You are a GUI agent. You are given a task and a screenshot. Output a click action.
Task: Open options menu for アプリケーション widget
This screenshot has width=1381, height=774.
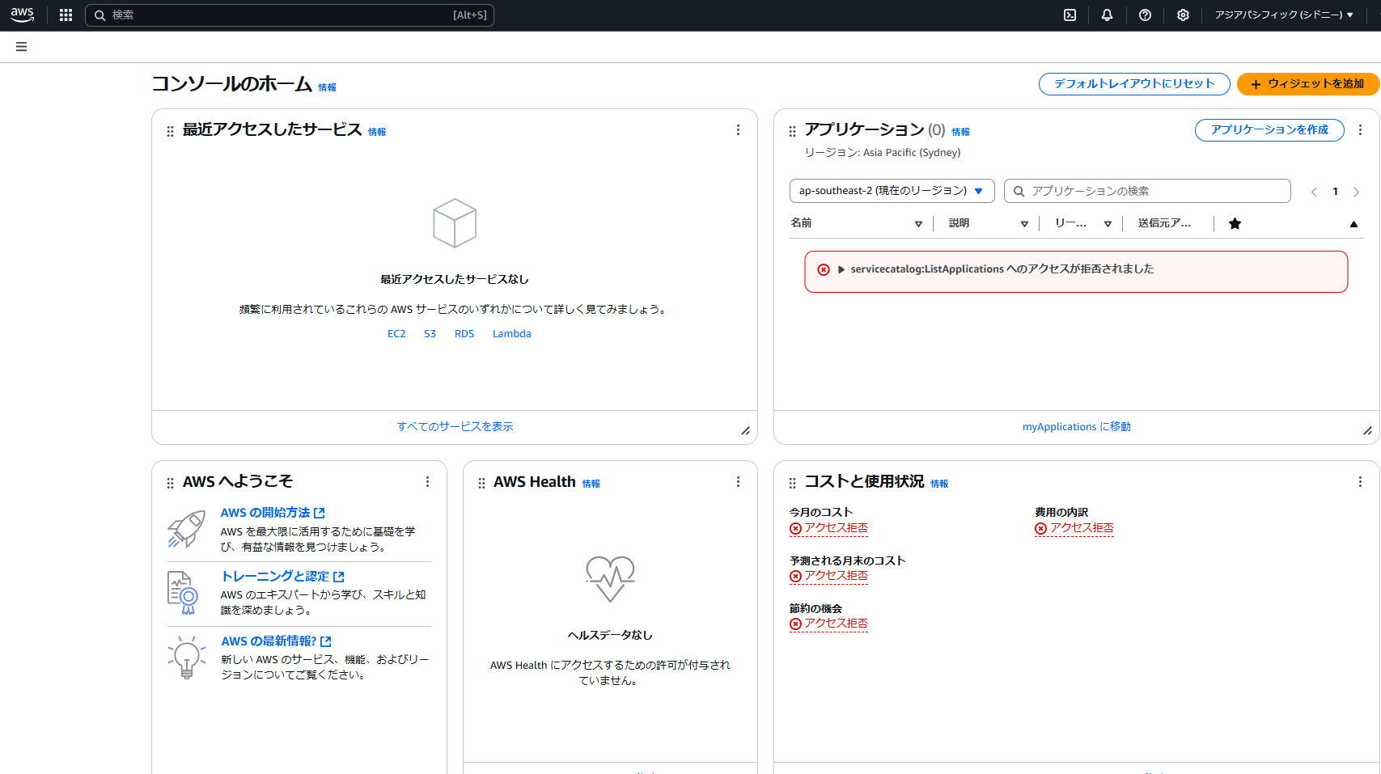(1360, 130)
